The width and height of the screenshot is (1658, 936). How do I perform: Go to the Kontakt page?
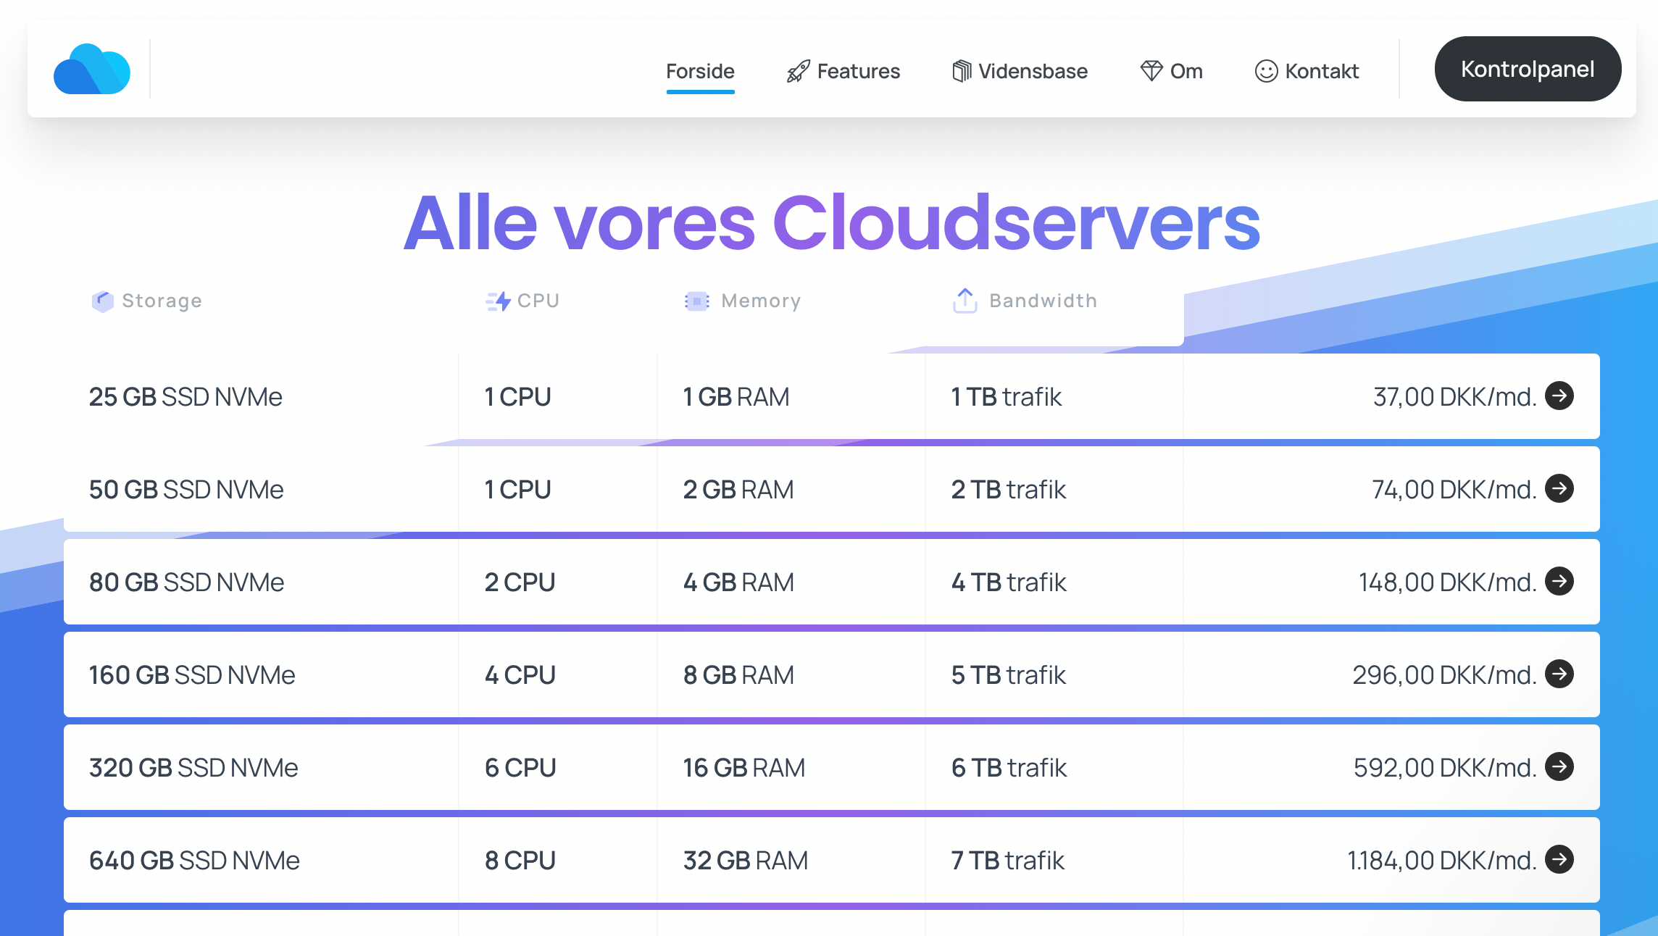(1321, 70)
